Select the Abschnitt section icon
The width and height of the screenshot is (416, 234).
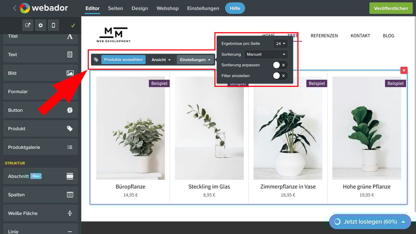click(70, 176)
